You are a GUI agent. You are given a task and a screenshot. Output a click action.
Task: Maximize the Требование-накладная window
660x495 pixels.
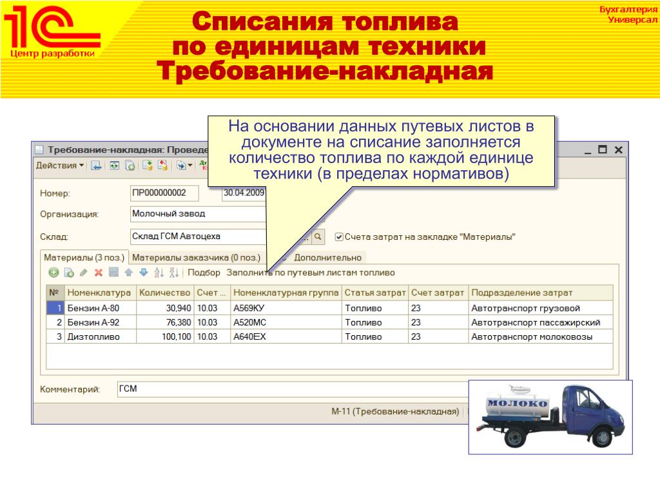tap(603, 150)
